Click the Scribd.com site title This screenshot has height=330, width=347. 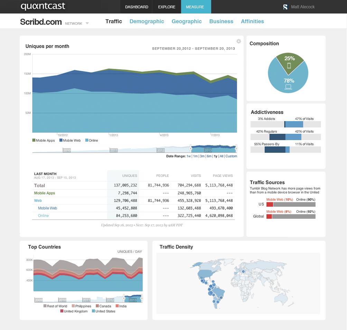tap(41, 22)
